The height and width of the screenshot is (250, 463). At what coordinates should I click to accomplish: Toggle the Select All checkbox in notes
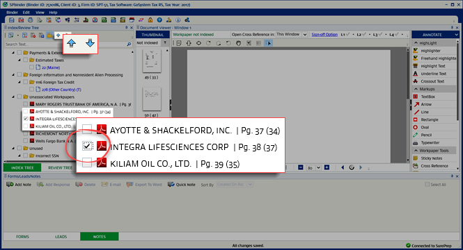tap(427, 184)
